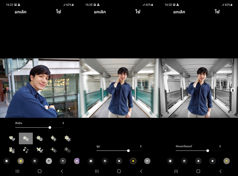Select the stars bokeh shape
The height and width of the screenshot is (176, 238).
click(26, 138)
